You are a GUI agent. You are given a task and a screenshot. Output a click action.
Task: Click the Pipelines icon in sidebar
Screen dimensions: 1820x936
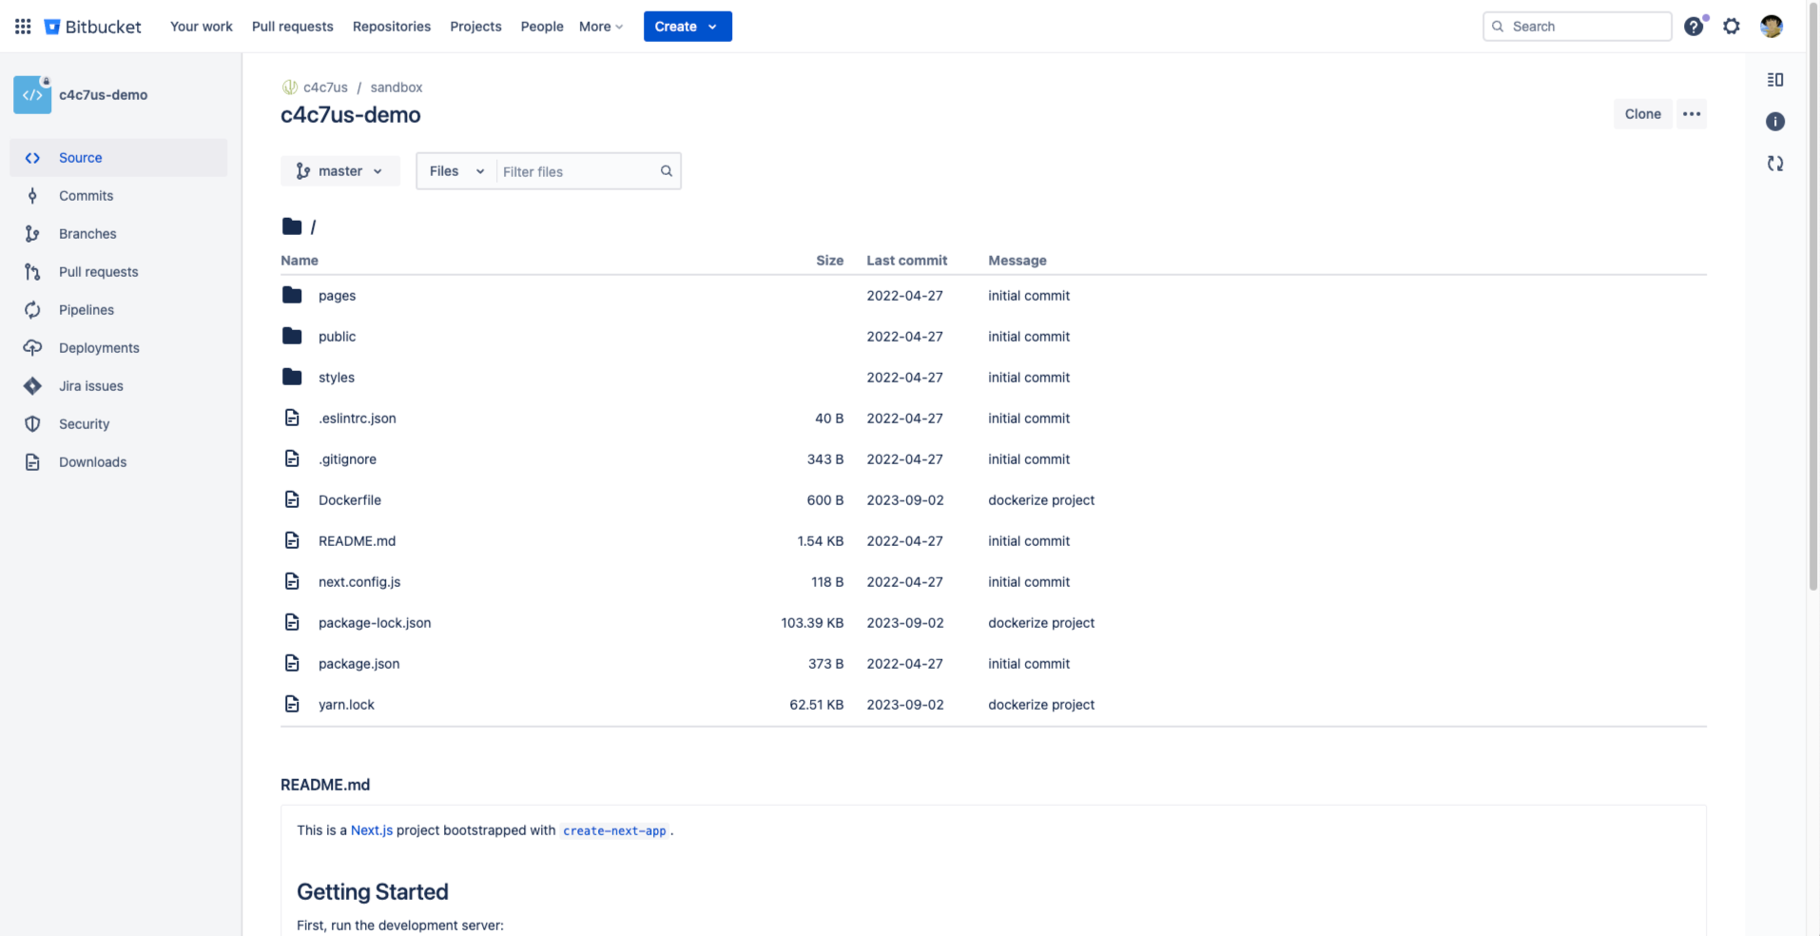32,310
